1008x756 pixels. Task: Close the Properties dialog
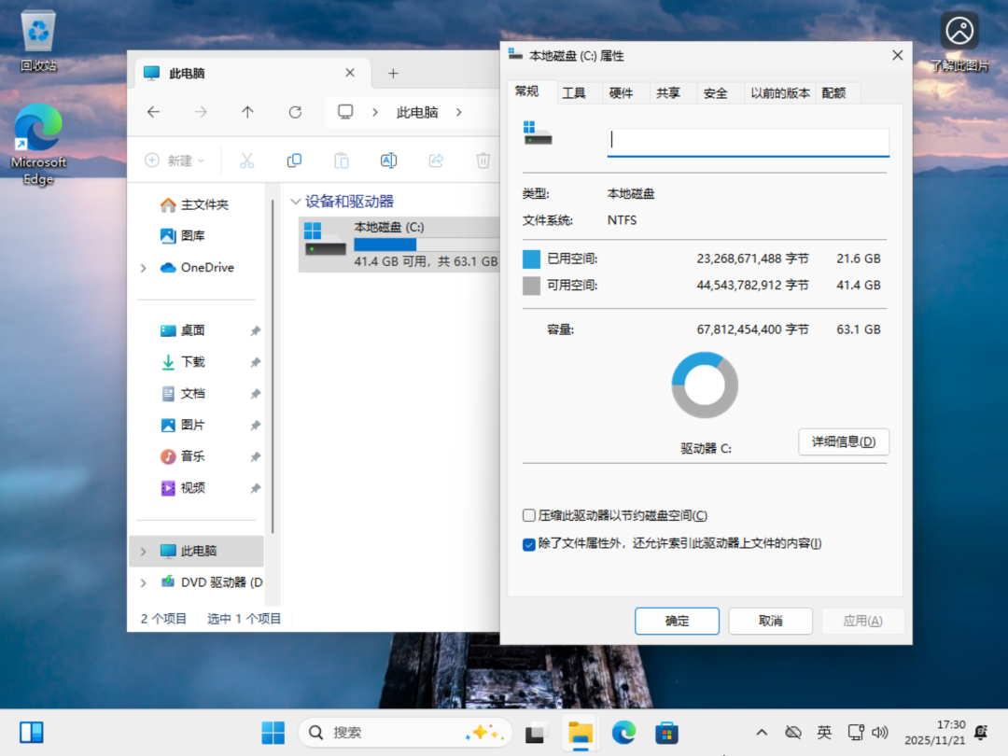pyautogui.click(x=898, y=55)
